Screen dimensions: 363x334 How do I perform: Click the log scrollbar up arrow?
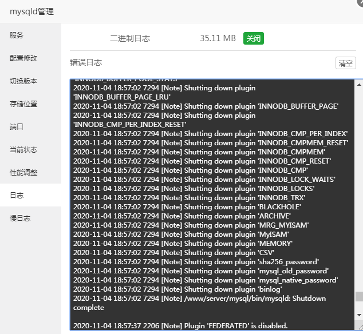click(x=359, y=85)
